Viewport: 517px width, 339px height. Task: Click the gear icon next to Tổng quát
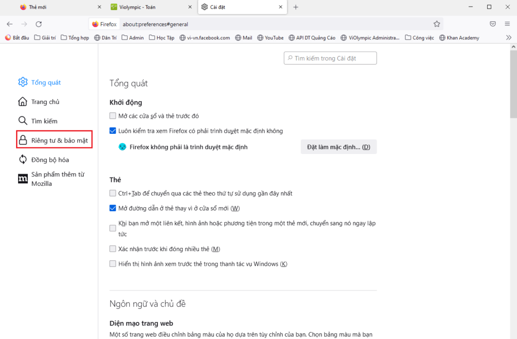point(23,82)
